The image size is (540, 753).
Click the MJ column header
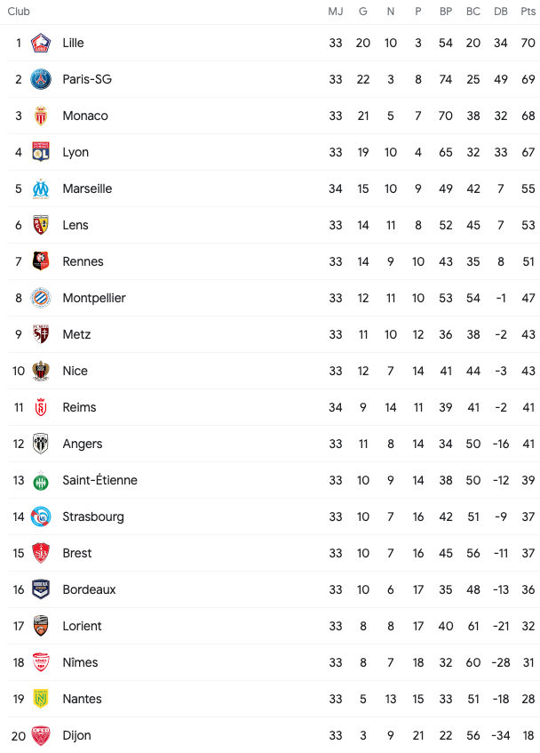pyautogui.click(x=335, y=11)
